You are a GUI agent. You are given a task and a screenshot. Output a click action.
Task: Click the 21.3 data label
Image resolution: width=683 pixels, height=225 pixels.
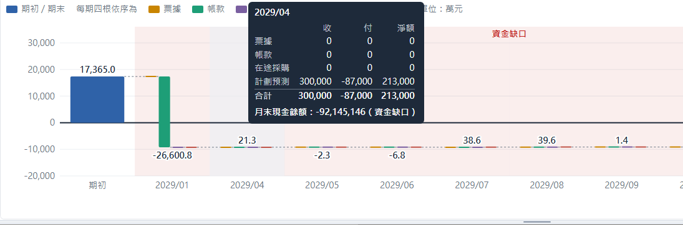click(x=247, y=140)
